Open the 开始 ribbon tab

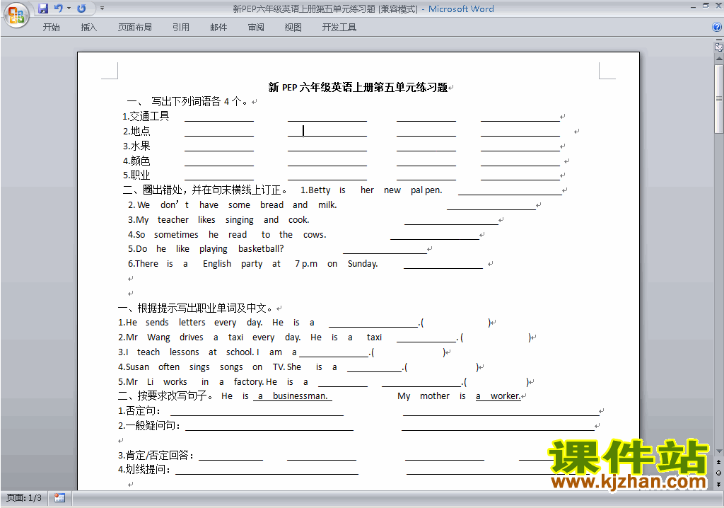tap(51, 28)
